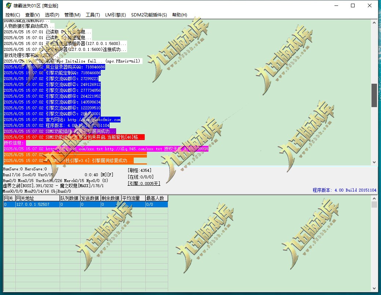Image resolution: width=381 pixels, height=295 pixels.
Task: Open the 工具(T) menu
Action: click(93, 15)
